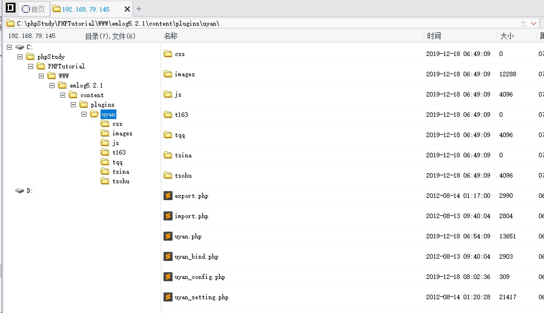Sort files by 时间 column header
This screenshot has height=313, width=544.
[434, 36]
